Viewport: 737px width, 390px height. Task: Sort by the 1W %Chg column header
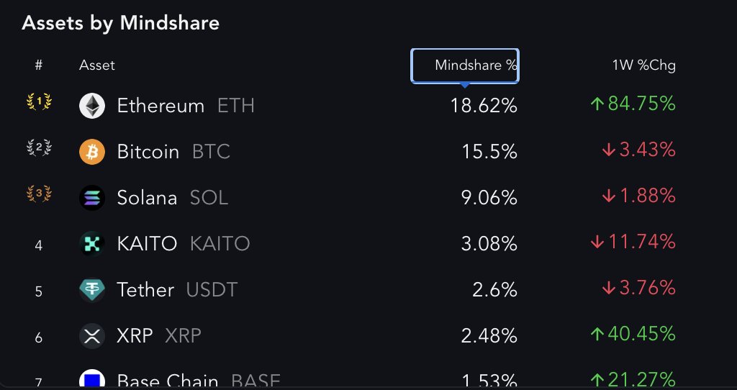(644, 65)
